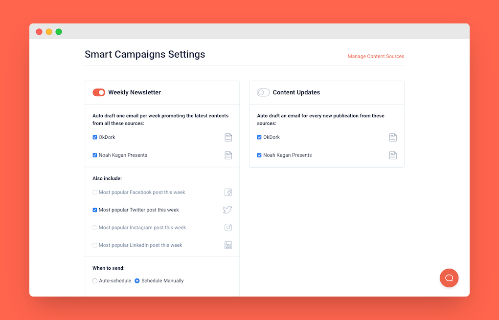Uncheck Noah Kagan Presents in Content Updates
Viewport: 499px width, 320px height.
coord(259,155)
